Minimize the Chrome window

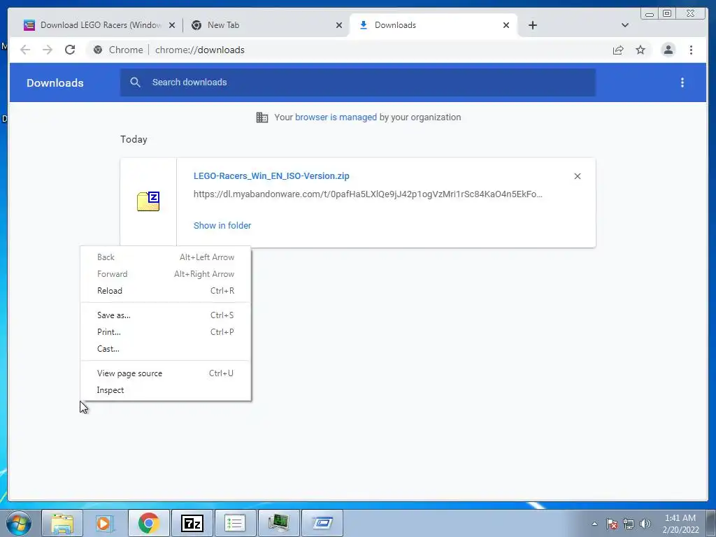650,14
